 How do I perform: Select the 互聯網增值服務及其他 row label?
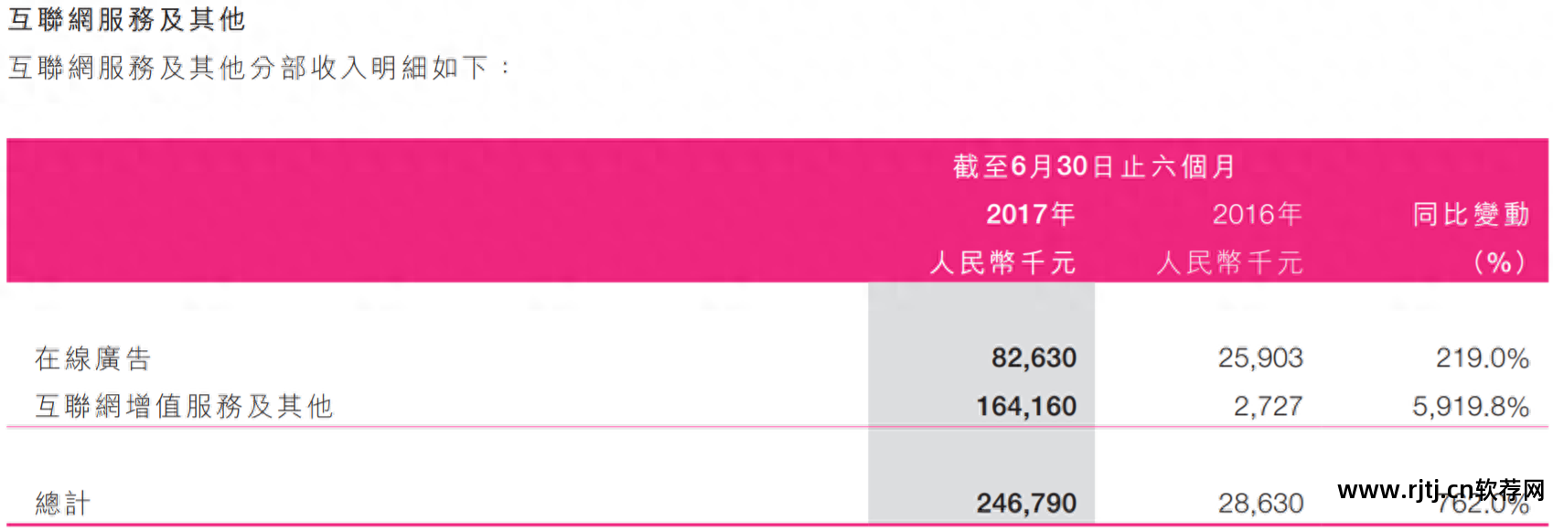point(184,406)
